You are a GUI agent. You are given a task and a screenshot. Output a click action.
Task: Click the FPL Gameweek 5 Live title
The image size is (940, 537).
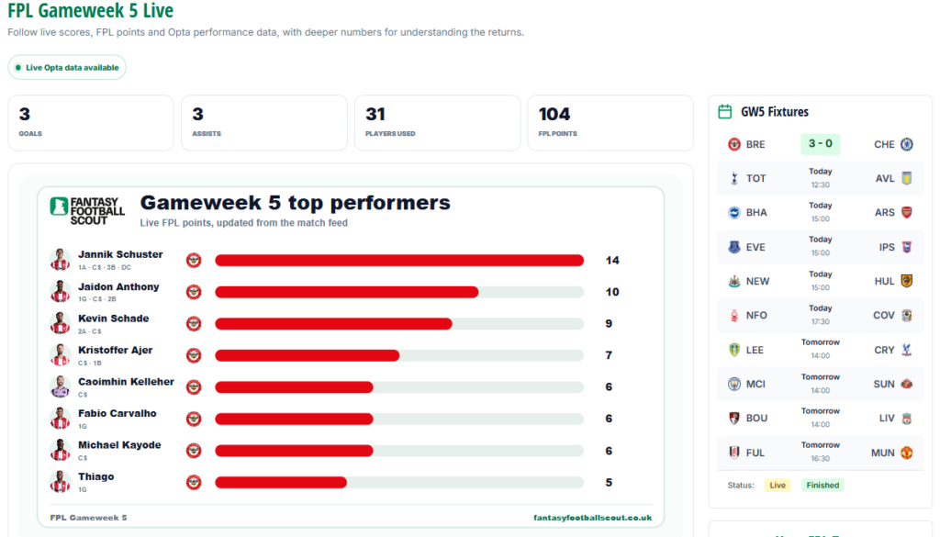click(91, 10)
